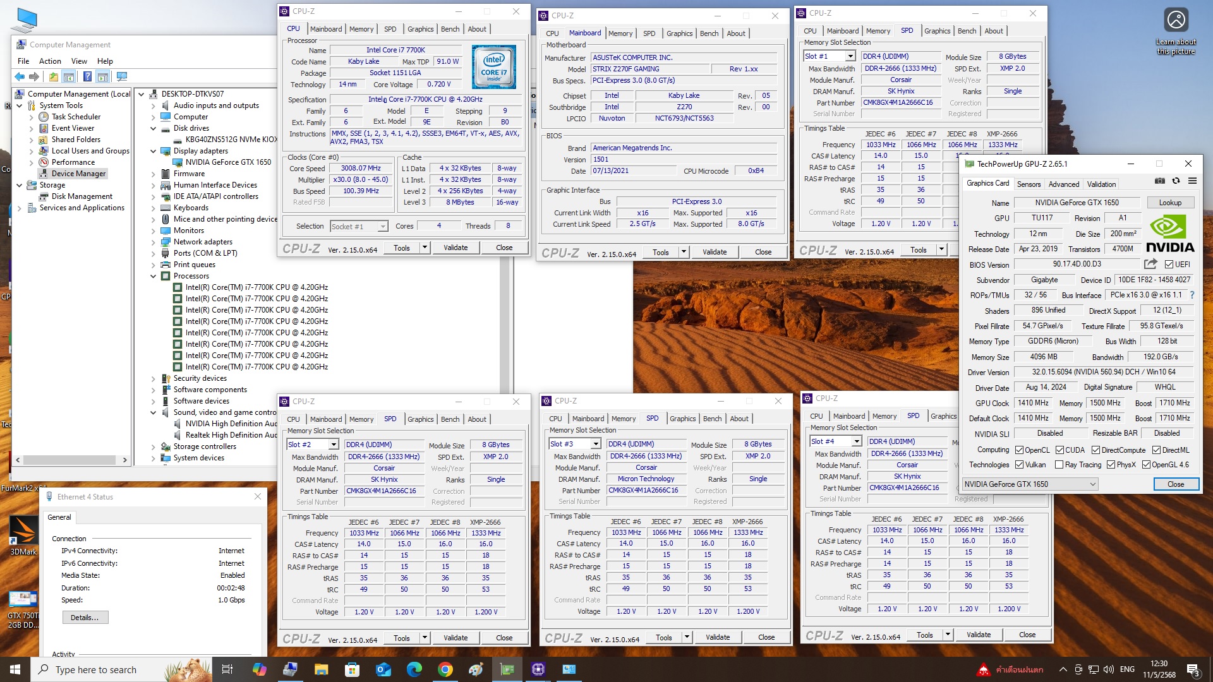Viewport: 1213px width, 682px height.
Task: Toggle the OpenCL checkbox in GPU-Z
Action: [x=1019, y=450]
